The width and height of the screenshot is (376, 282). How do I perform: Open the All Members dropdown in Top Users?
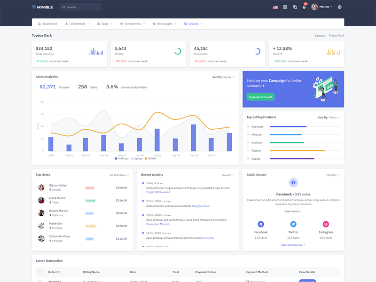(119, 175)
